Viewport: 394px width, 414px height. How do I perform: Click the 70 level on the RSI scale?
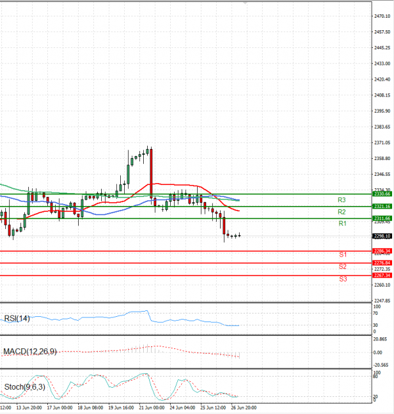(x=375, y=314)
